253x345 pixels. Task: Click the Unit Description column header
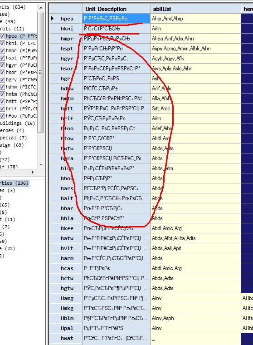(x=116, y=9)
